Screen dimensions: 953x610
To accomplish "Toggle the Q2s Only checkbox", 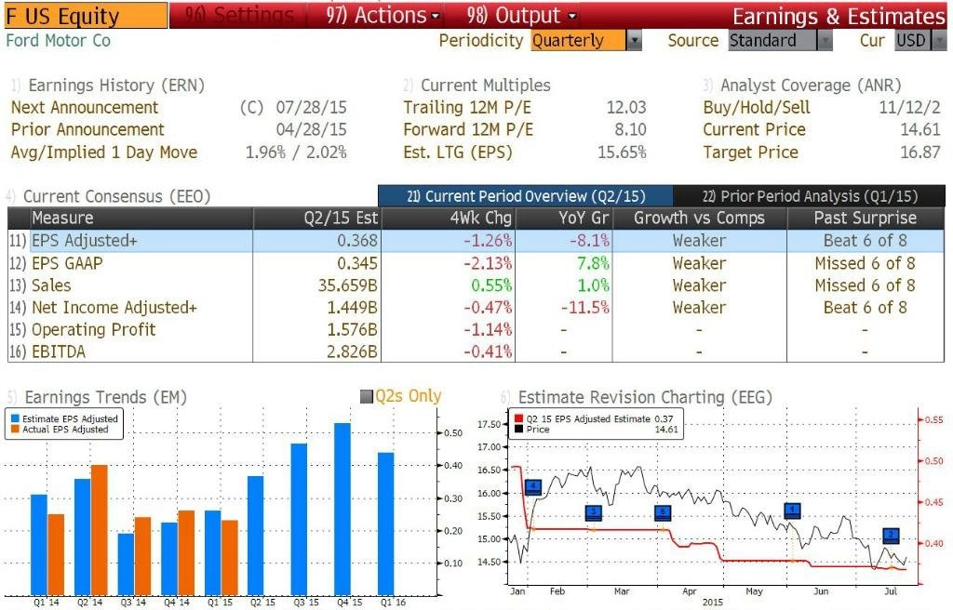I will 367,397.
